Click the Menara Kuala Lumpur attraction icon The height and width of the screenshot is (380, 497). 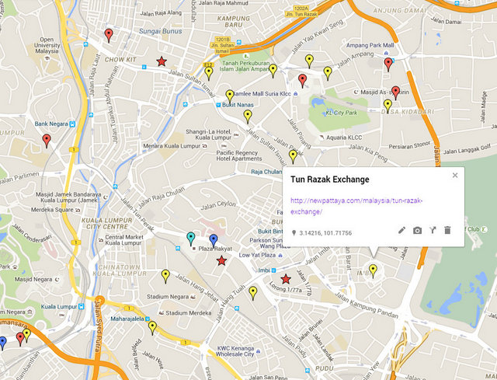pos(205,146)
